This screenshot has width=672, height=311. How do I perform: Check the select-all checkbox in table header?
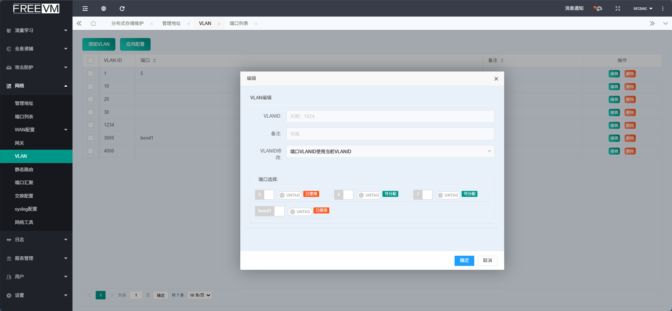pos(91,61)
